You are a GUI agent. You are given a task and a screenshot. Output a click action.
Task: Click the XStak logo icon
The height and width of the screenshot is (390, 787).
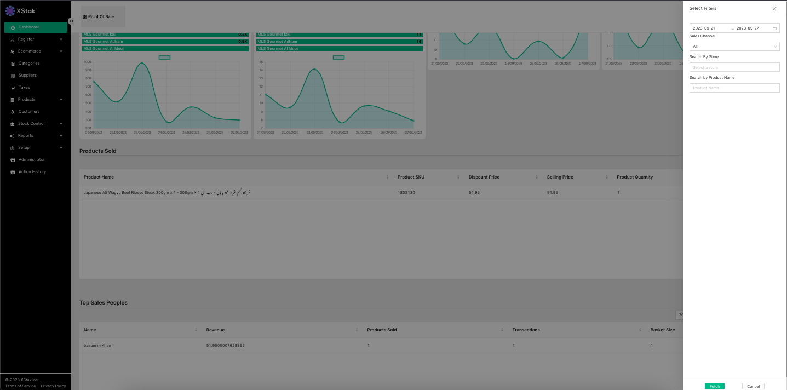pos(10,10)
